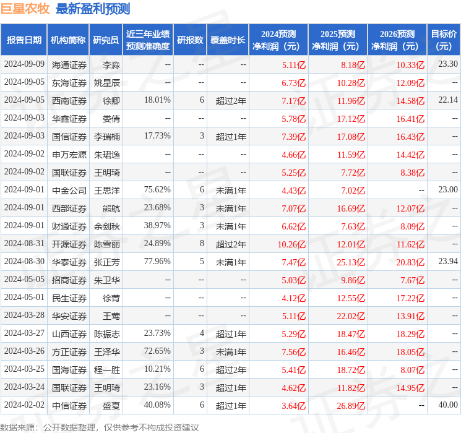Select the 财通证券 institution cell
The width and height of the screenshot is (461, 433).
tap(69, 226)
